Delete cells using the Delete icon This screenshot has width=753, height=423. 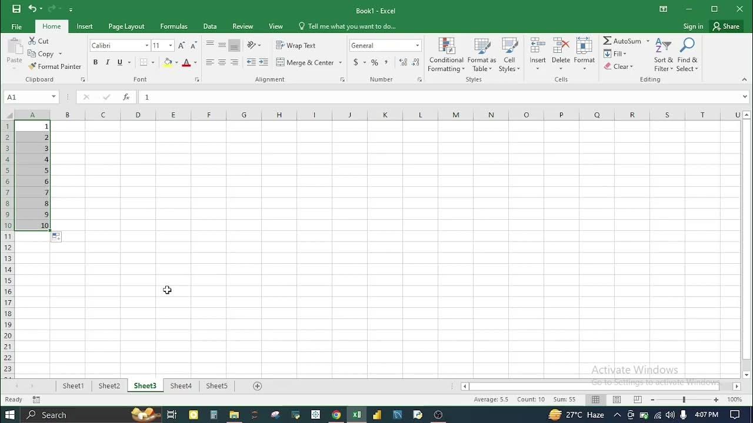point(561,47)
